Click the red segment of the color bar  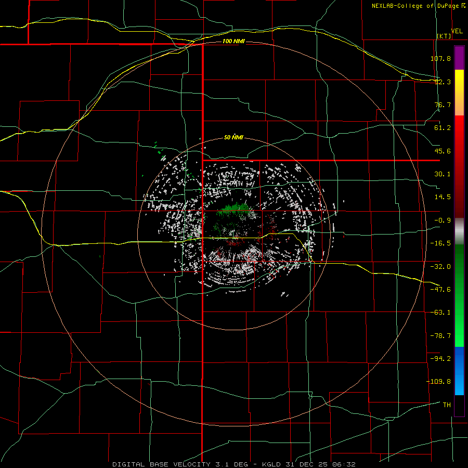click(x=459, y=166)
